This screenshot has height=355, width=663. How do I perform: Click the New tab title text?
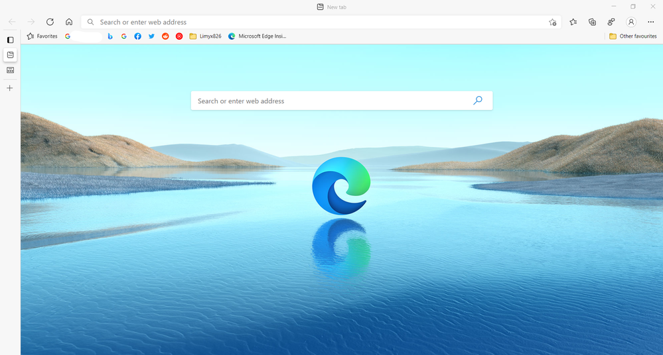tap(336, 7)
